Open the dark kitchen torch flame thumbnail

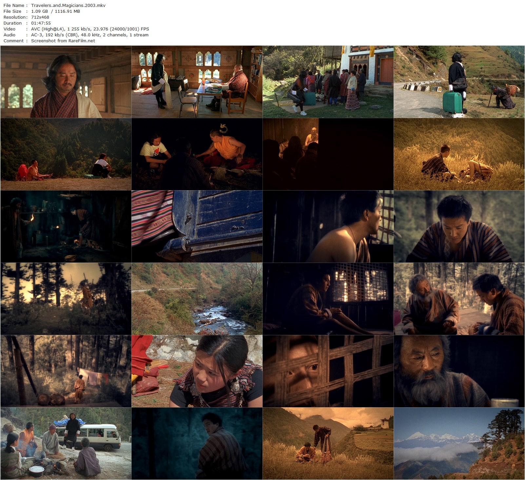pos(66,227)
